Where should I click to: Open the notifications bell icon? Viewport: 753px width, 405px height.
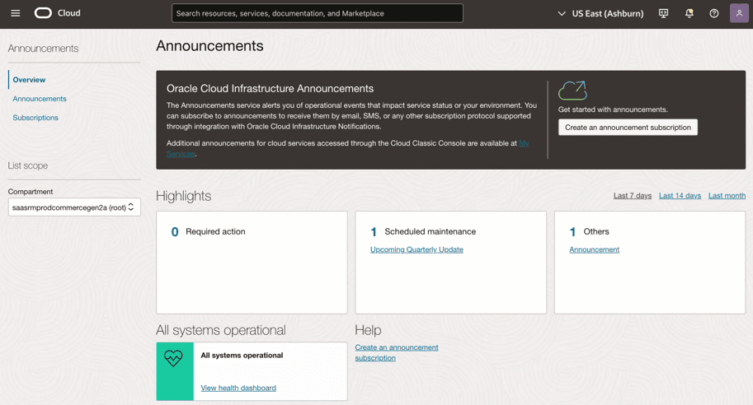tap(689, 13)
